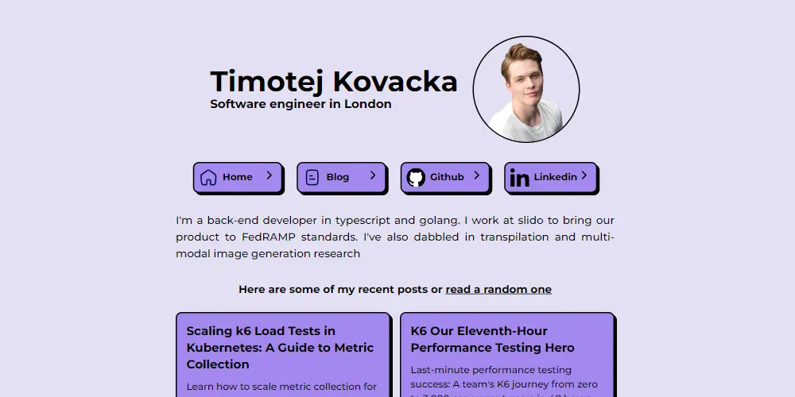This screenshot has width=795, height=397.
Task: Click the "Learn how to scale metric collection" description
Action: tap(281, 387)
